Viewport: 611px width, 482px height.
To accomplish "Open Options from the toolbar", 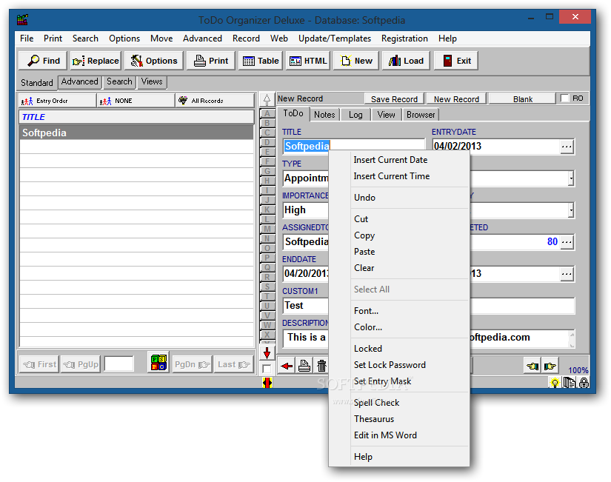I will 153,61.
